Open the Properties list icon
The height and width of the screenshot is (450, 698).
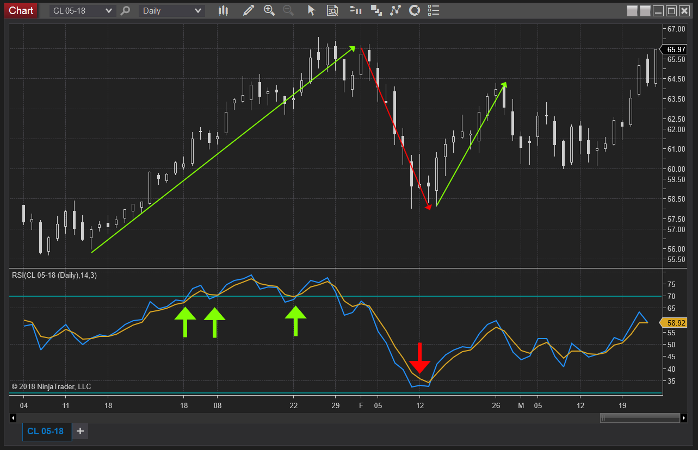click(x=434, y=10)
